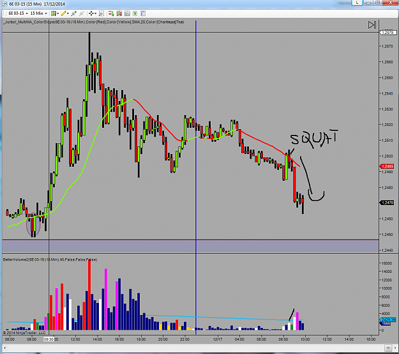Click the NinjaTrader window icon in title bar
399x354 pixels.
[x=5, y=4]
